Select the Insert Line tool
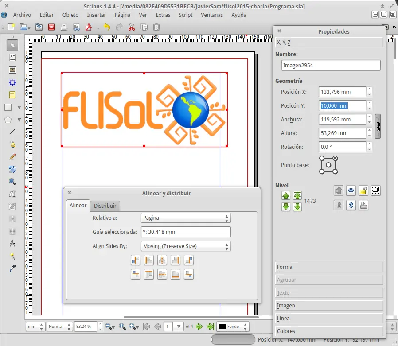The image size is (398, 346). [x=12, y=132]
